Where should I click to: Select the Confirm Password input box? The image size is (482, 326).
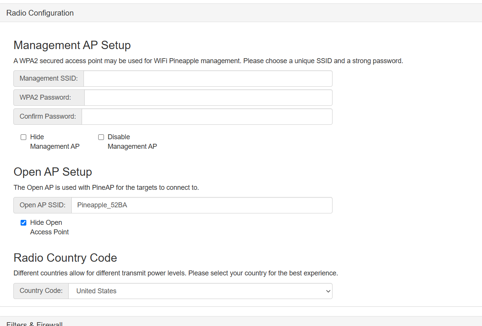click(x=207, y=116)
